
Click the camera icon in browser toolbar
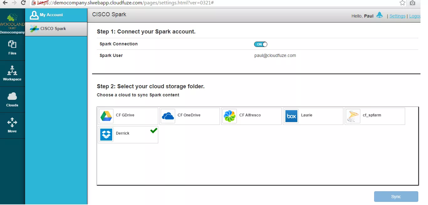pos(413,3)
